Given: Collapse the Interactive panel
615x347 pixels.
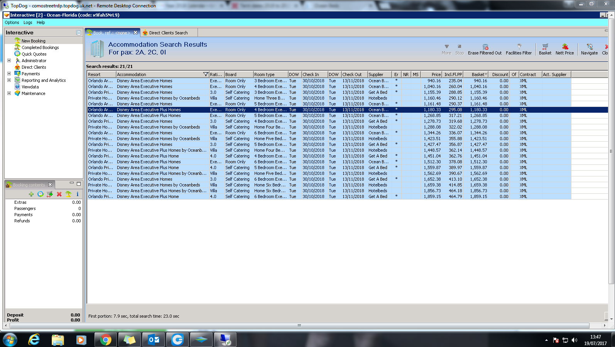Looking at the screenshot, I should pyautogui.click(x=79, y=33).
